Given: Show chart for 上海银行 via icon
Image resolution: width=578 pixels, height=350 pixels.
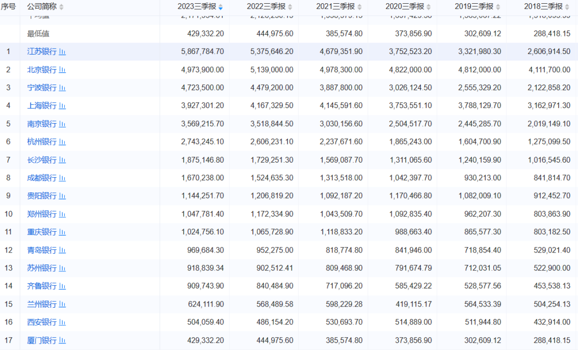Looking at the screenshot, I should [62, 106].
